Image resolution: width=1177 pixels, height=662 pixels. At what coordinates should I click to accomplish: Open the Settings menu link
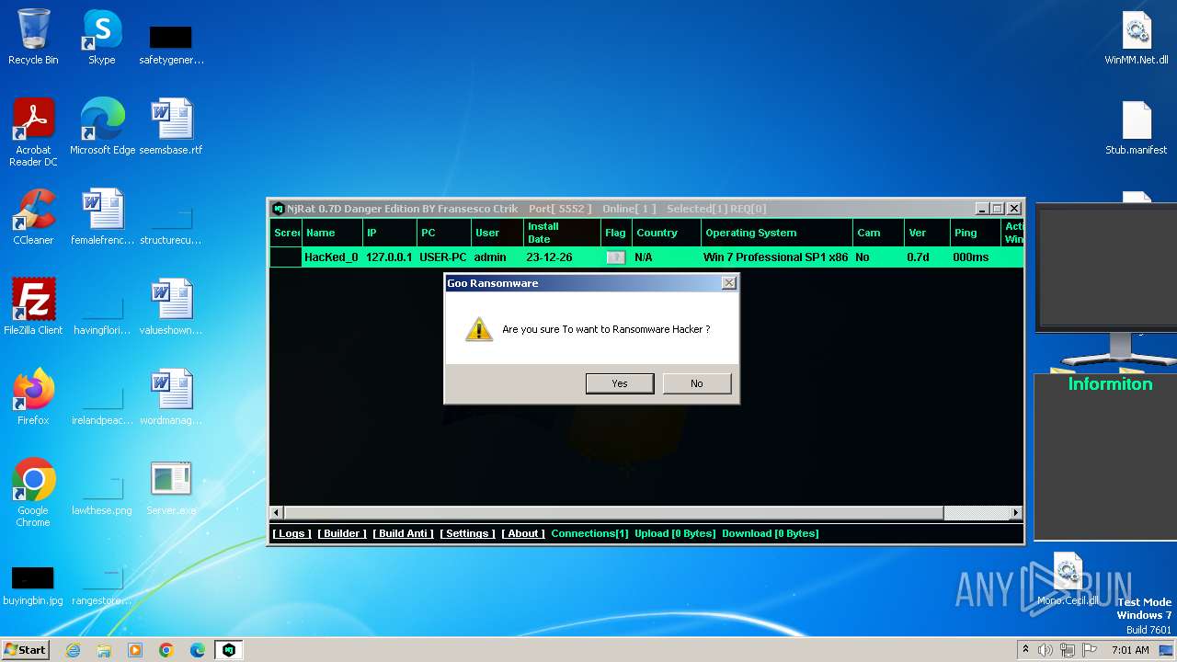[x=467, y=533]
